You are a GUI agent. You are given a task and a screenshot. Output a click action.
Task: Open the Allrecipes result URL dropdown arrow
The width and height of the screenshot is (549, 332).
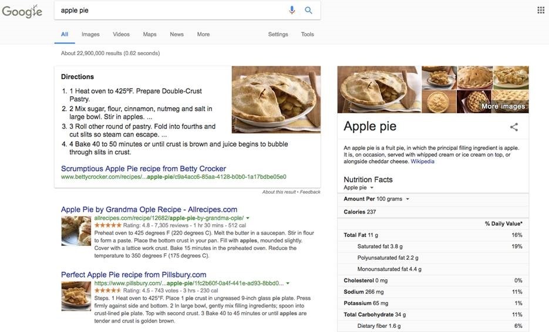coord(248,218)
